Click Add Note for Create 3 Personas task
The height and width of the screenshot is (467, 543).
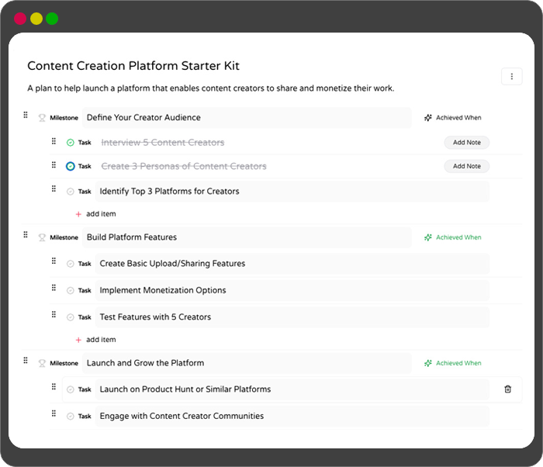click(x=466, y=166)
